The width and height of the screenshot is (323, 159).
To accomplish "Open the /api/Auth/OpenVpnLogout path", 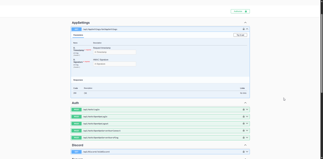I will (x=96, y=124).
